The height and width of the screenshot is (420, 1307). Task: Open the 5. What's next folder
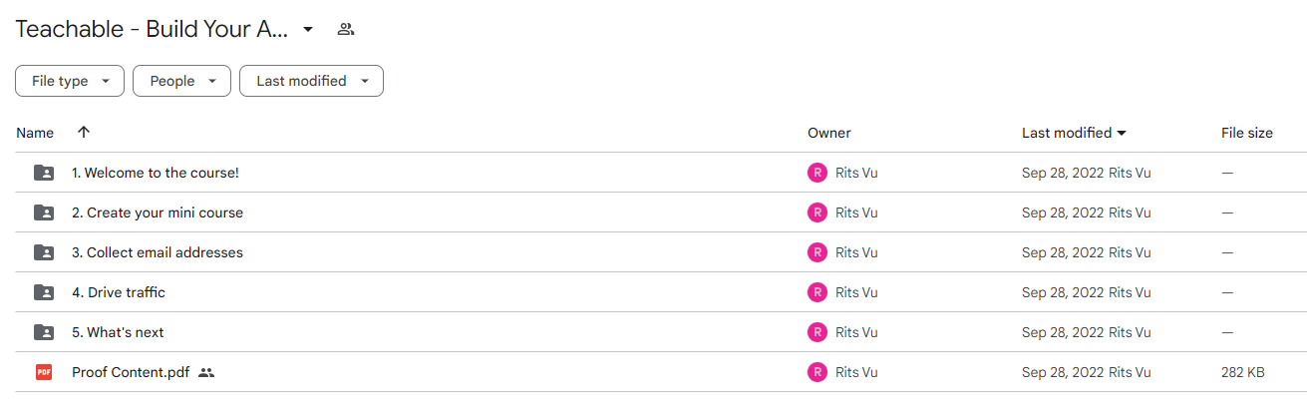[x=118, y=332]
